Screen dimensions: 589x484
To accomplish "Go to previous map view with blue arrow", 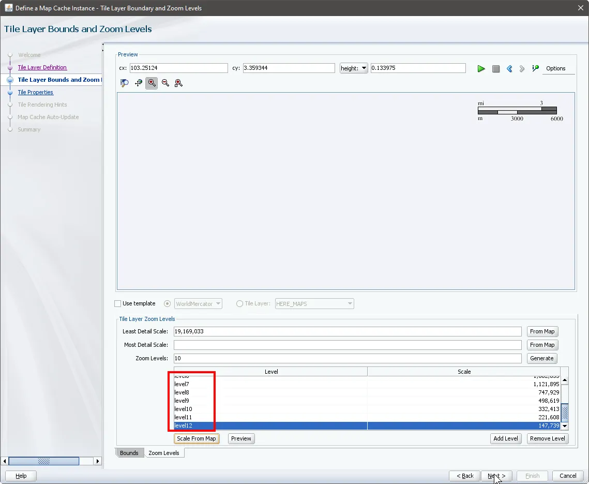I will (x=509, y=68).
